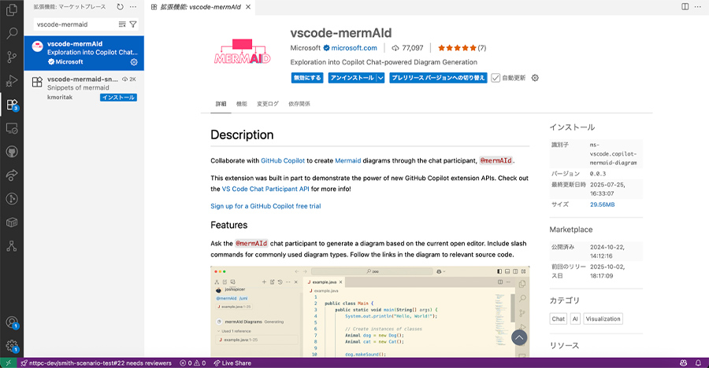The image size is (709, 368).
Task: Open the gear menu beside 自動更新
Action: tap(535, 78)
